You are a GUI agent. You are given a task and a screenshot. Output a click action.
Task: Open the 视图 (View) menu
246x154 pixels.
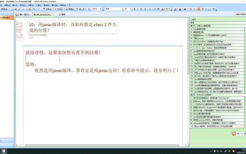click(7, 5)
